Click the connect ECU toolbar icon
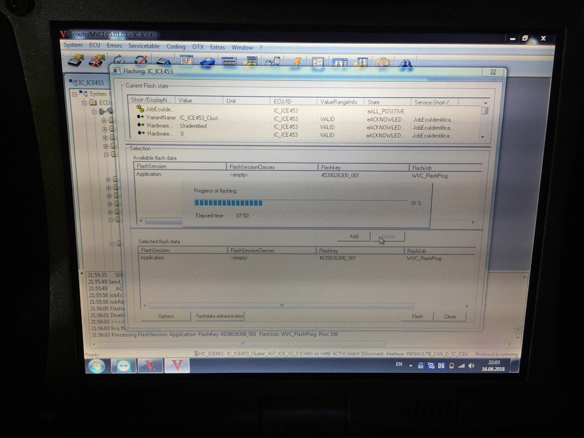 coord(76,60)
